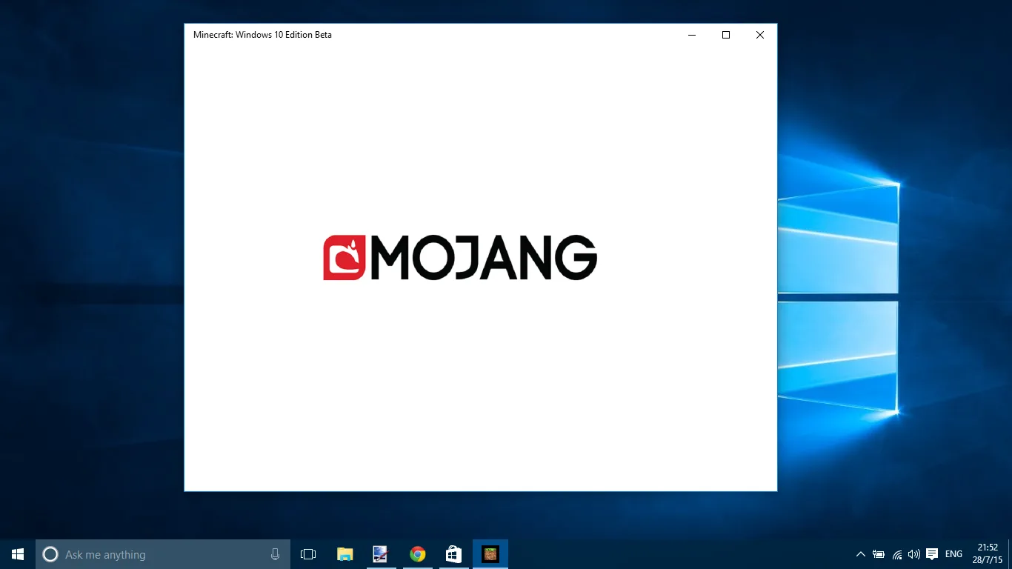Image resolution: width=1012 pixels, height=569 pixels.
Task: Expand the hidden system tray icons
Action: (x=860, y=554)
